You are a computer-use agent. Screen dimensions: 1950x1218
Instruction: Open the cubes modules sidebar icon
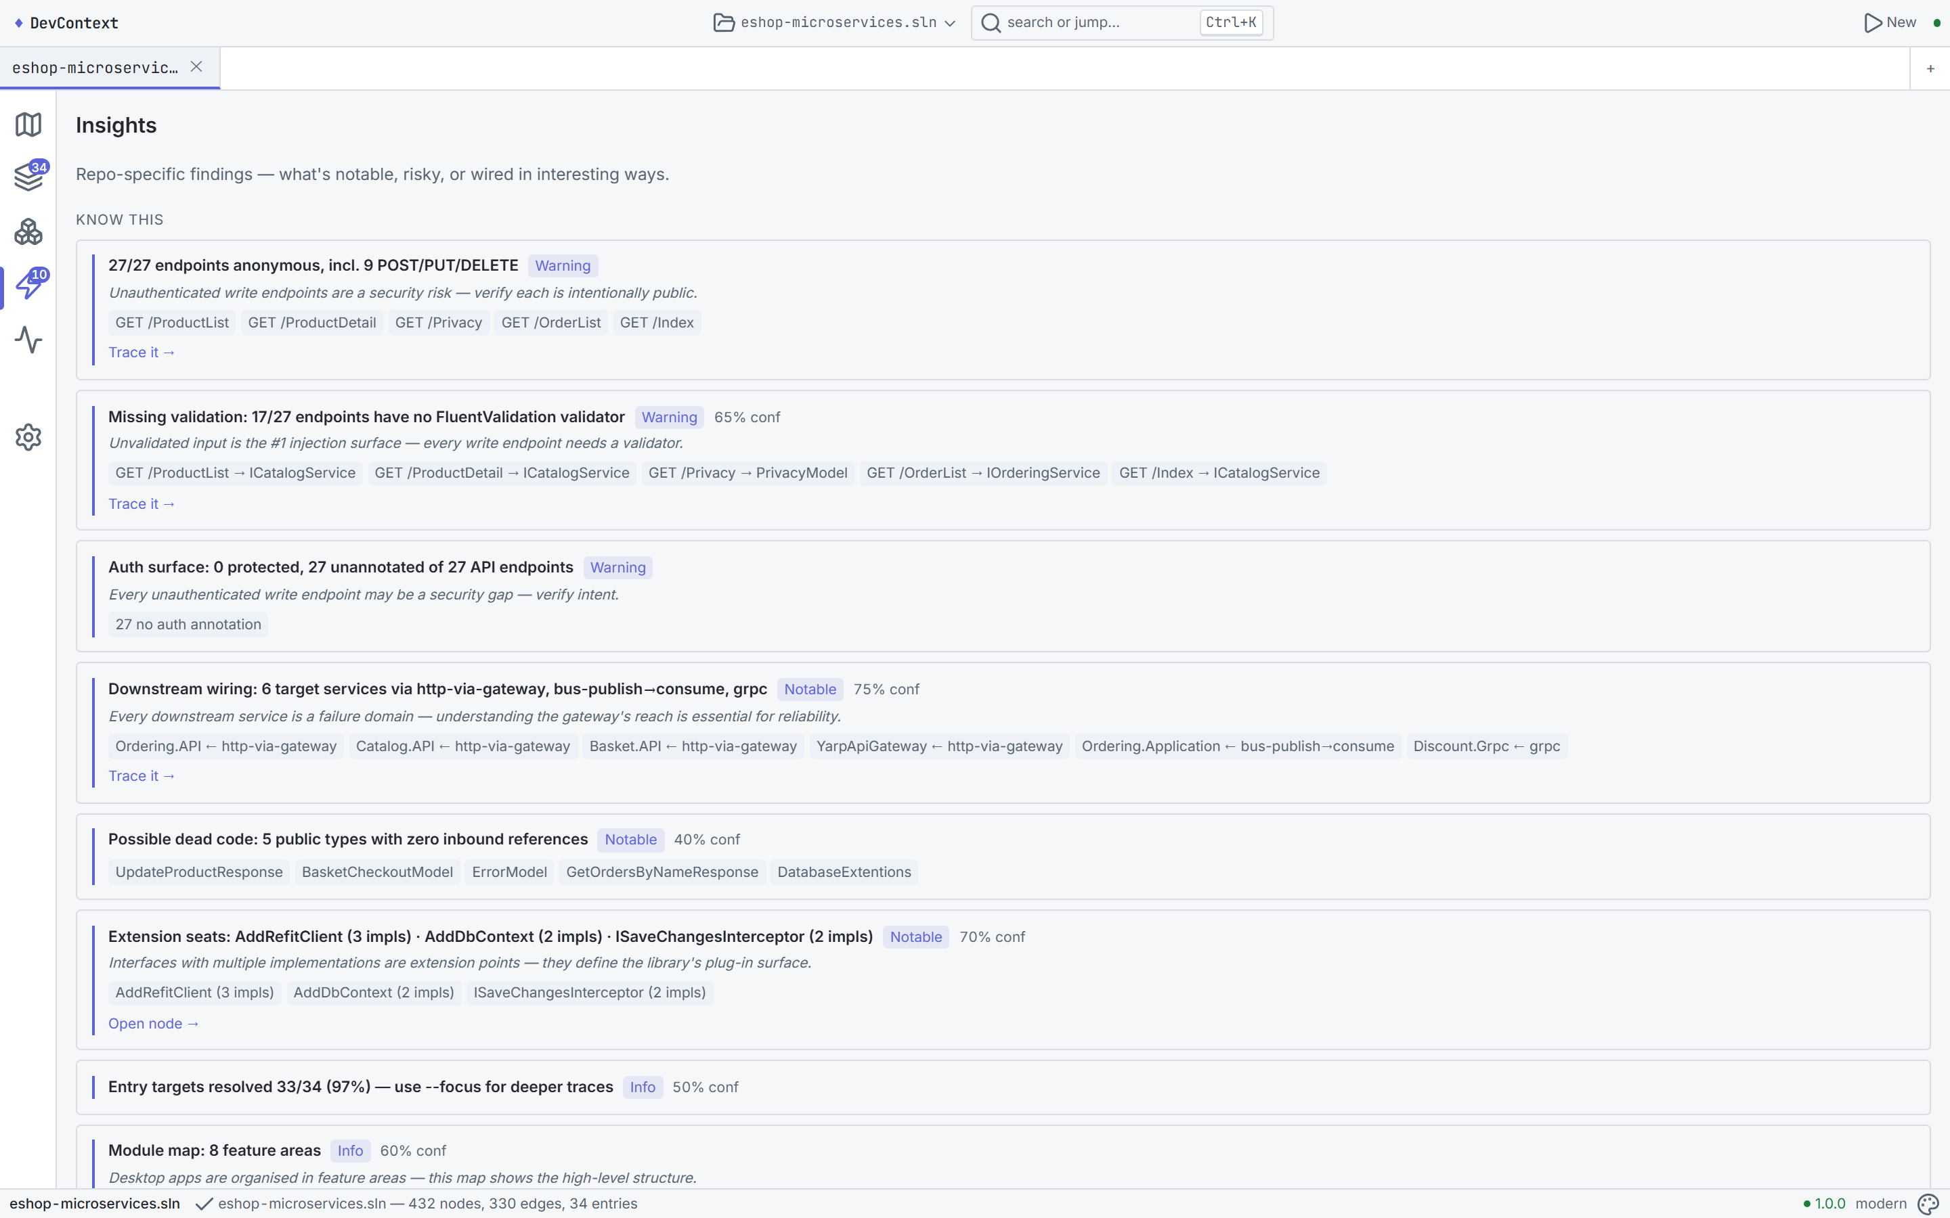pyautogui.click(x=28, y=232)
